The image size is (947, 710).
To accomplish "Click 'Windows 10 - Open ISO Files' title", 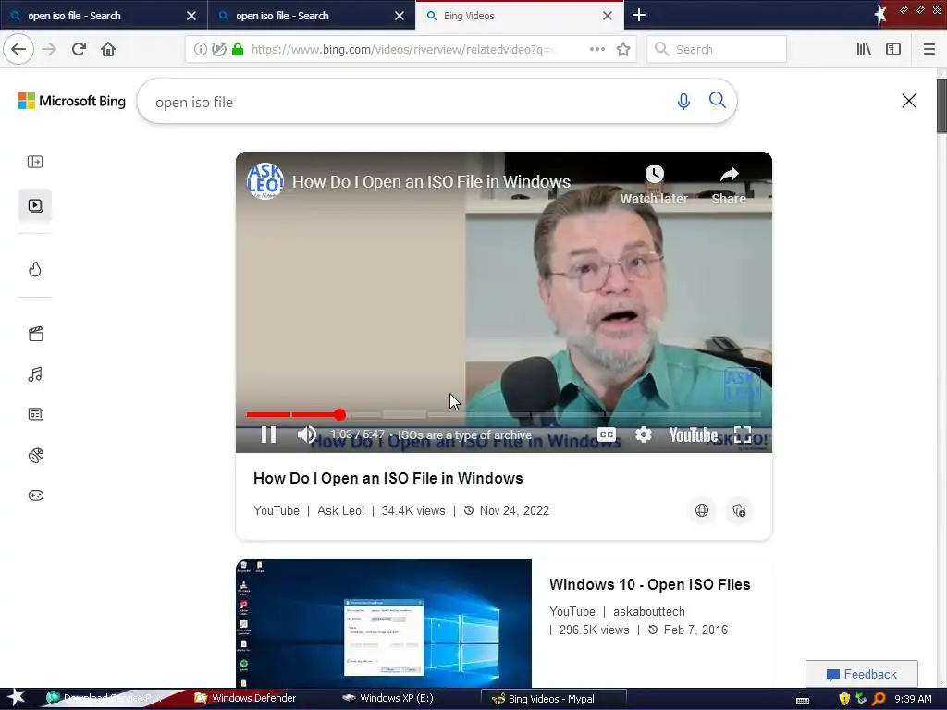I will [650, 584].
